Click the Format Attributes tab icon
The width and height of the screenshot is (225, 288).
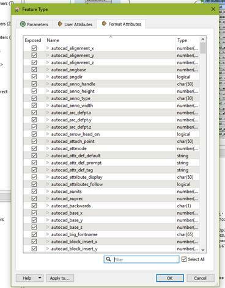pos(104,24)
